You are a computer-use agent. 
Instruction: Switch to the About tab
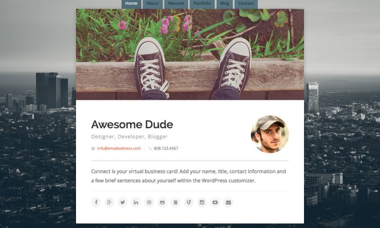(152, 4)
